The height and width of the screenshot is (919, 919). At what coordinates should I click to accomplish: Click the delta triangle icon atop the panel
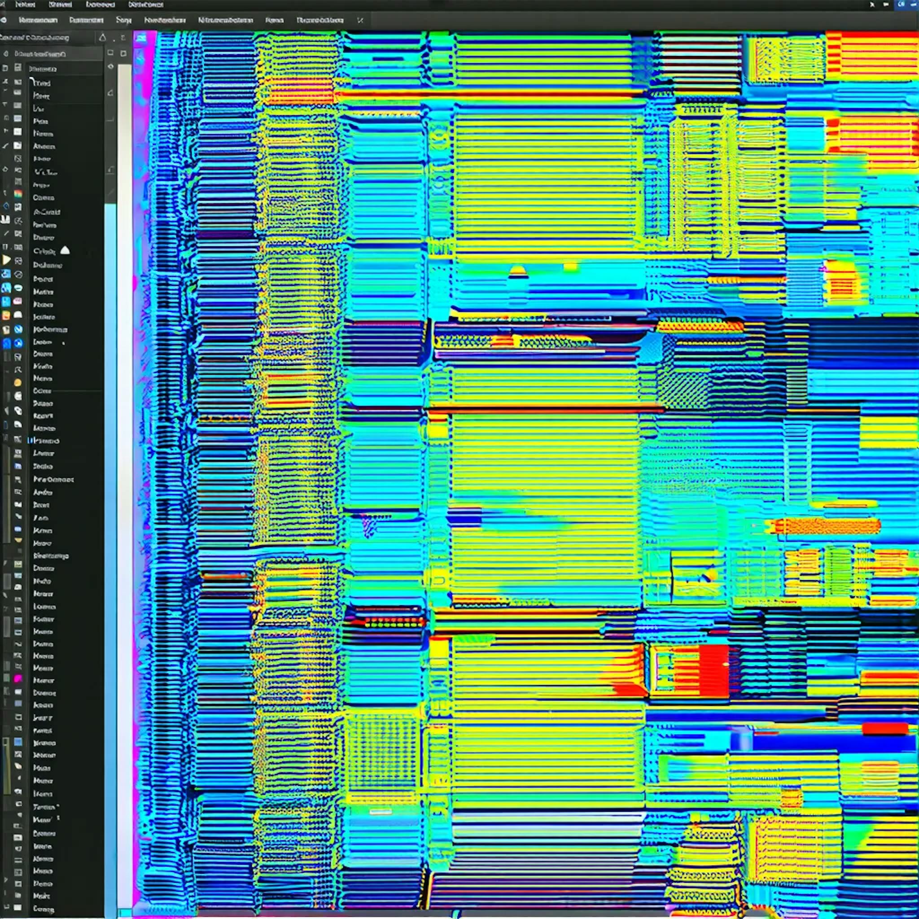[102, 37]
